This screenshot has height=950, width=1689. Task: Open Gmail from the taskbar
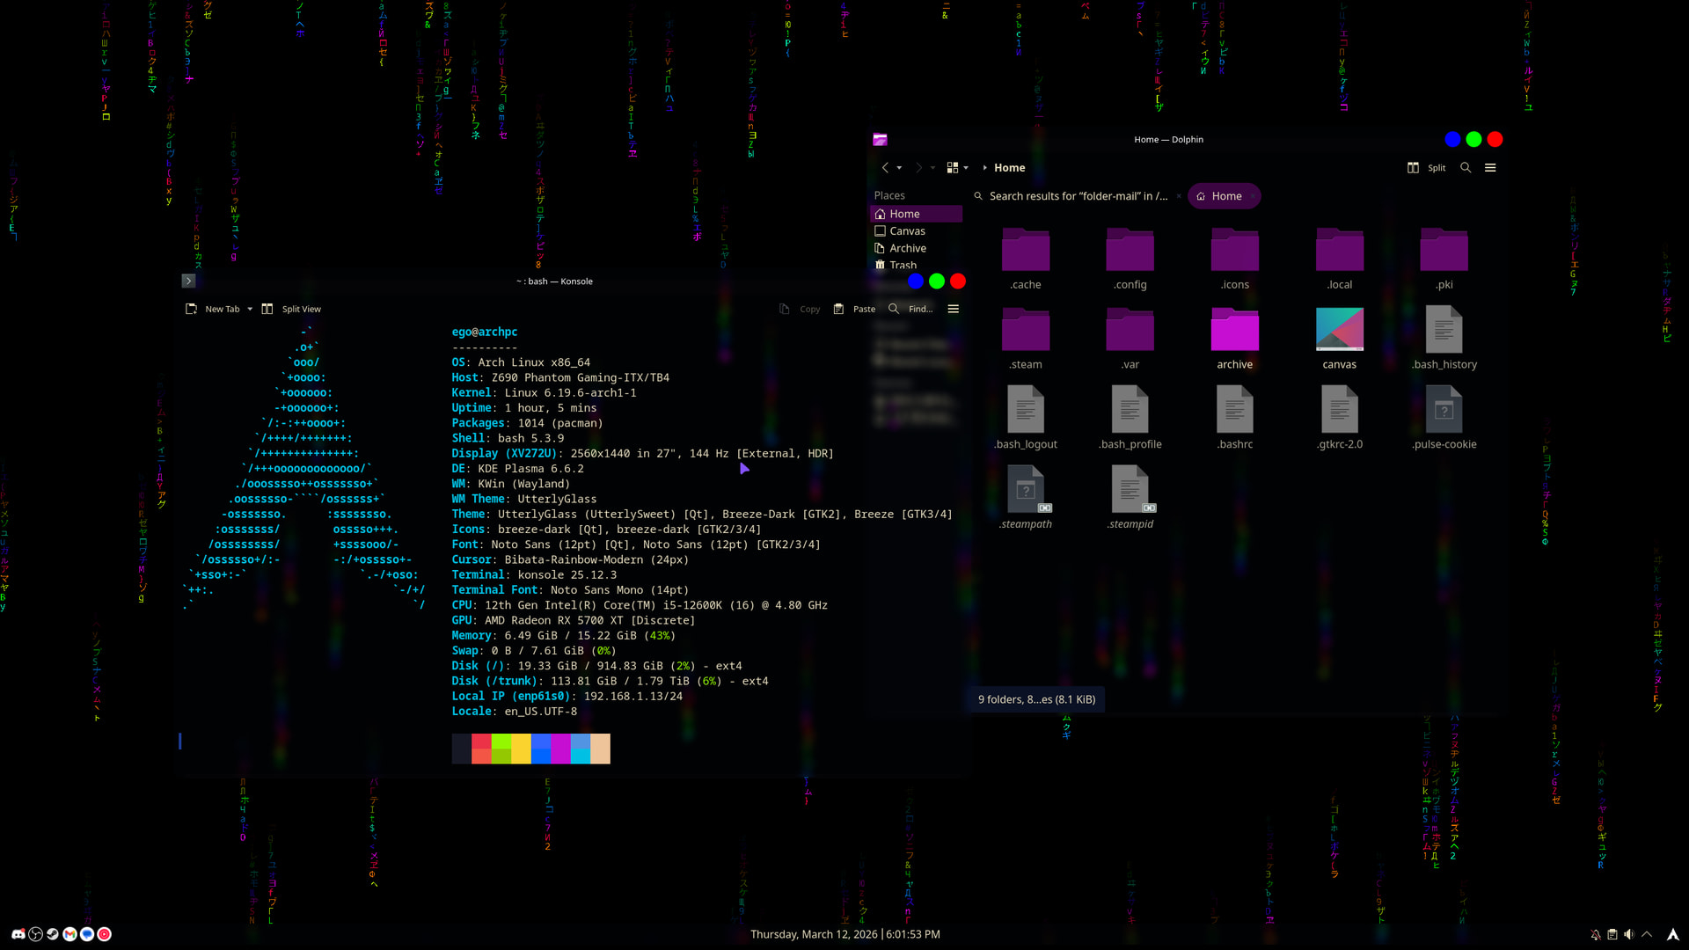(x=69, y=934)
